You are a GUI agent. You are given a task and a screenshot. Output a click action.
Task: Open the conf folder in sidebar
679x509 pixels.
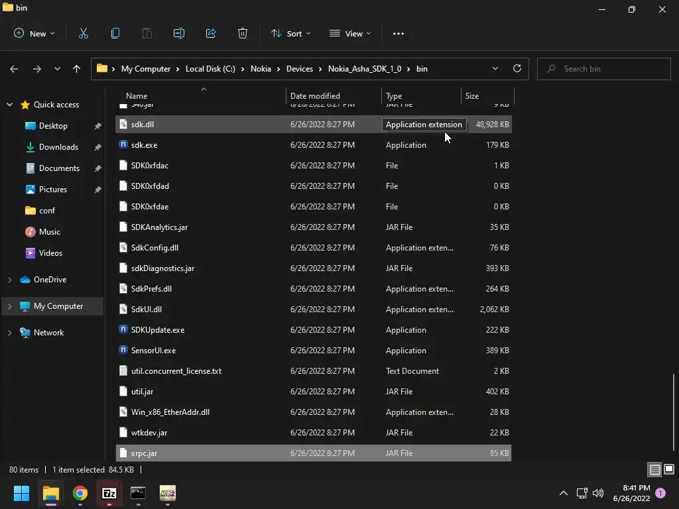tap(47, 210)
